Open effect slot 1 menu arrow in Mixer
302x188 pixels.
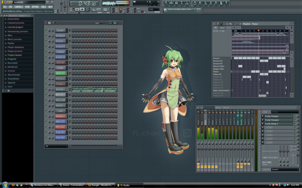click(x=263, y=116)
